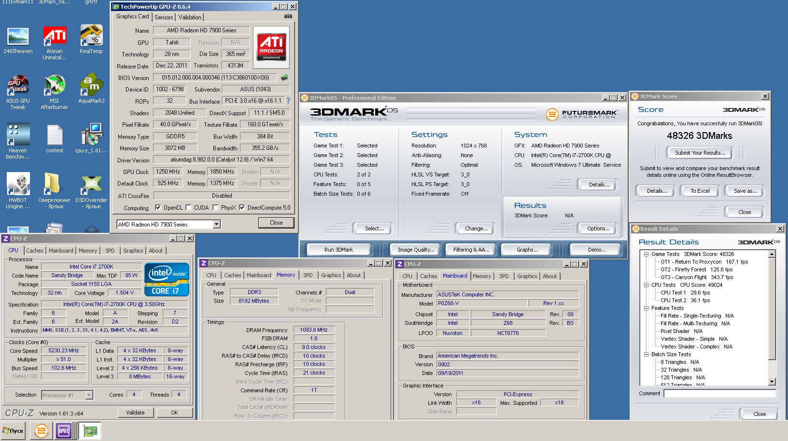This screenshot has width=788, height=441.
Task: Toggle the DirectCompute 5.0 checkbox
Action: click(242, 208)
